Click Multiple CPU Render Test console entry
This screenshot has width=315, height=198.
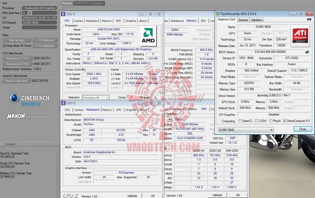pyautogui.click(x=16, y=175)
